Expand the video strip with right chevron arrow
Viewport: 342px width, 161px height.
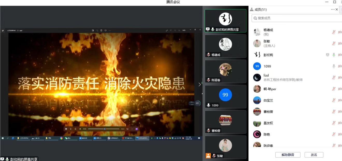click(199, 84)
